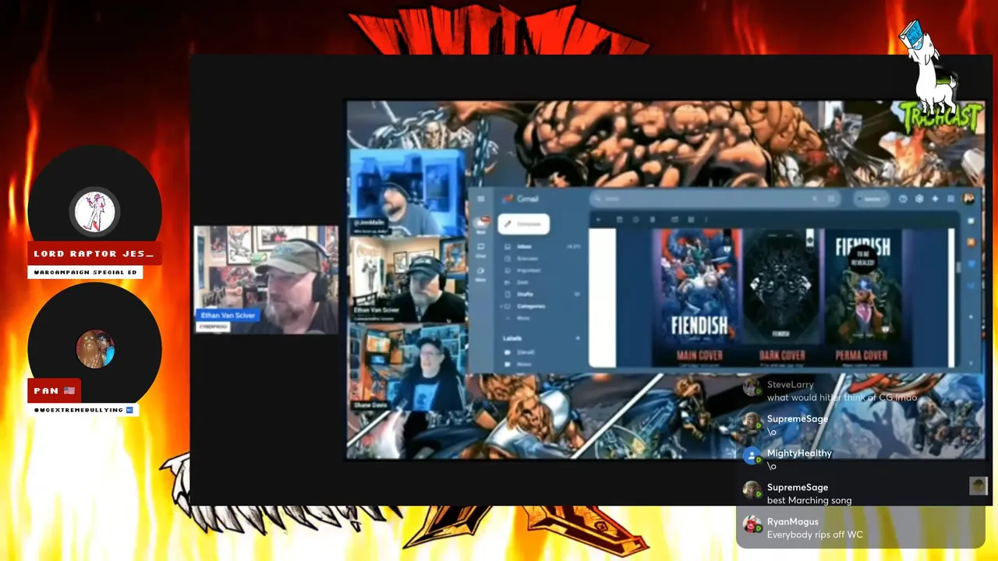
Task: Open Gmail Support help icon
Action: tap(903, 199)
